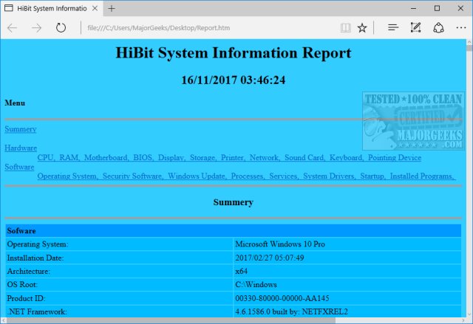Jump to the Storage section link
473x324 pixels.
pyautogui.click(x=203, y=157)
